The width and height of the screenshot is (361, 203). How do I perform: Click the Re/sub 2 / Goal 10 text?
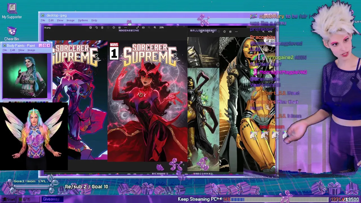click(86, 187)
